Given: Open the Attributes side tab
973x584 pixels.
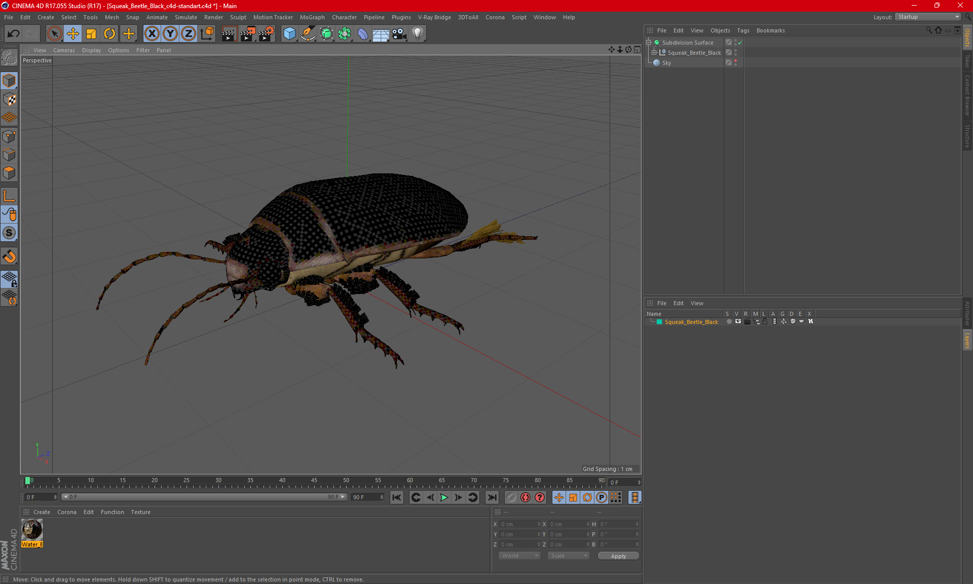Looking at the screenshot, I should point(967,313).
